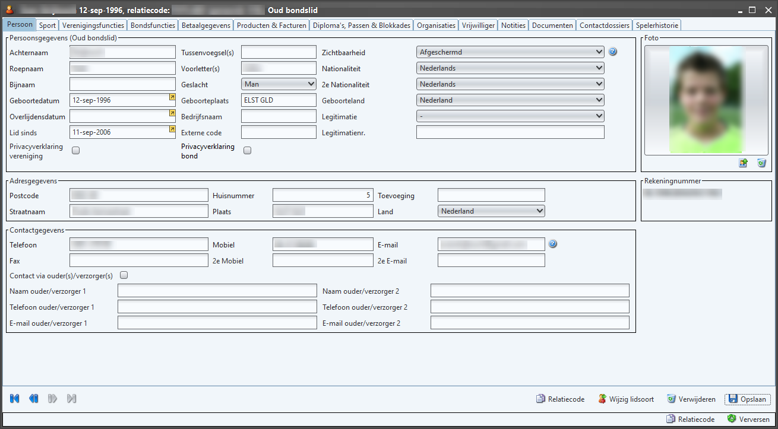
Task: Click the Opslaan button
Action: point(748,399)
